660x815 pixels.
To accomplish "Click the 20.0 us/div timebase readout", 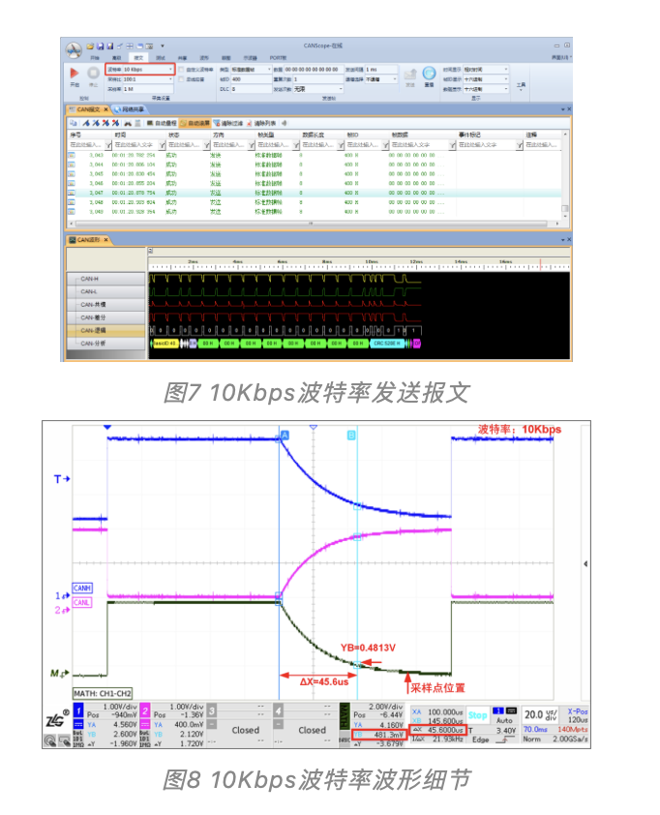I will point(540,714).
